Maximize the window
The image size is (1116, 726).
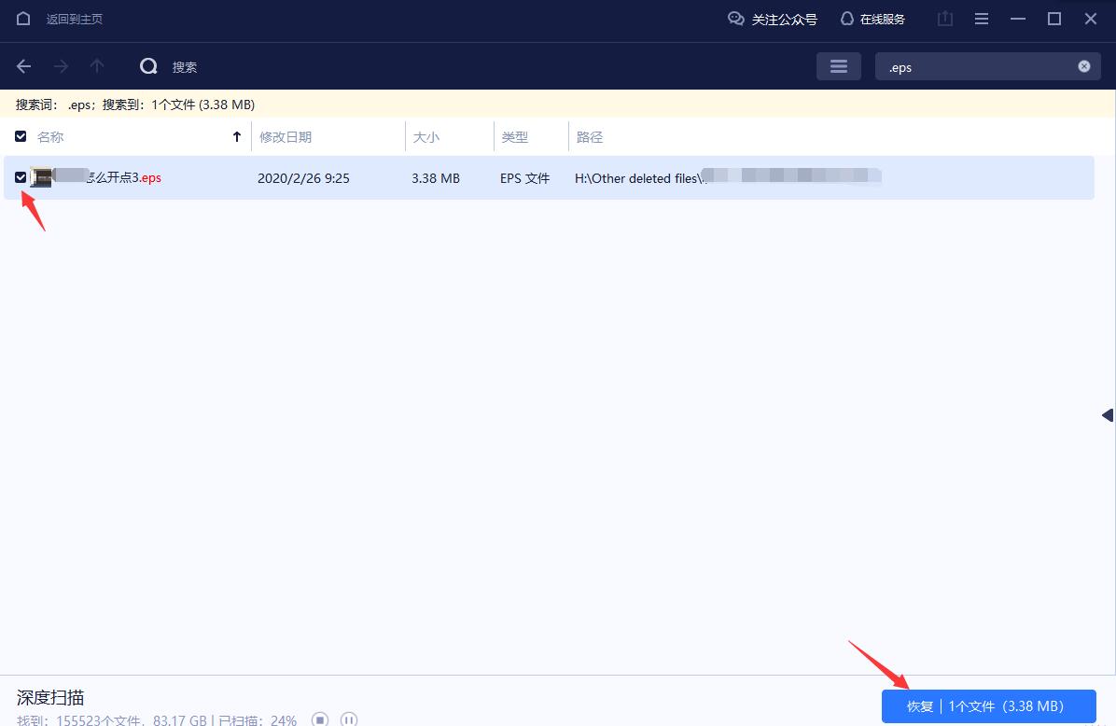click(1054, 20)
